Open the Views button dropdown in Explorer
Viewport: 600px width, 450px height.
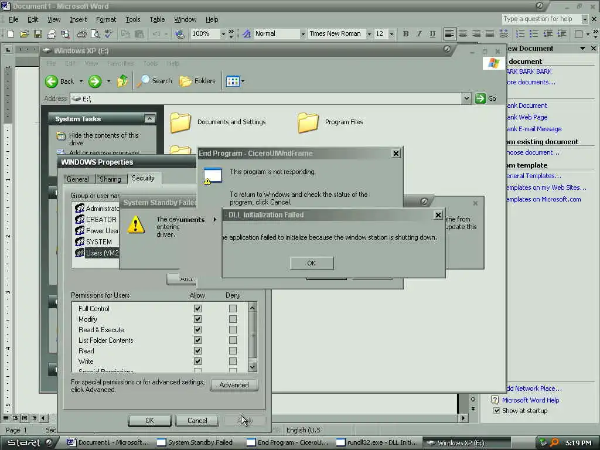click(243, 81)
